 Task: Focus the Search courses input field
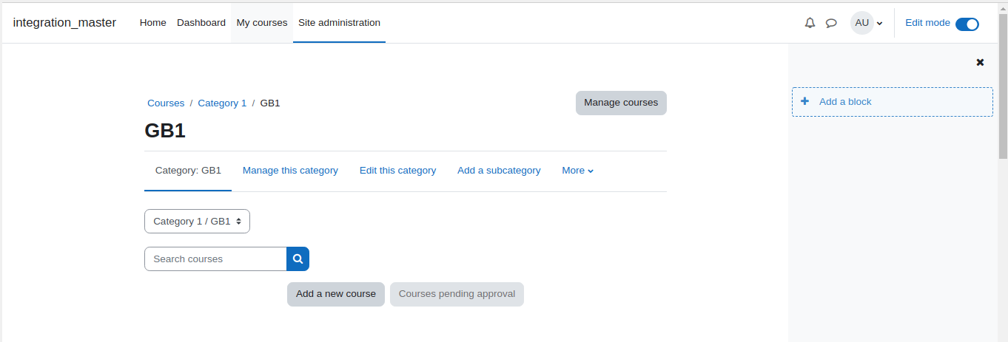(x=215, y=259)
